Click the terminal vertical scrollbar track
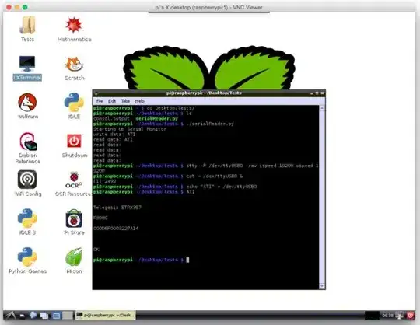 click(x=322, y=197)
